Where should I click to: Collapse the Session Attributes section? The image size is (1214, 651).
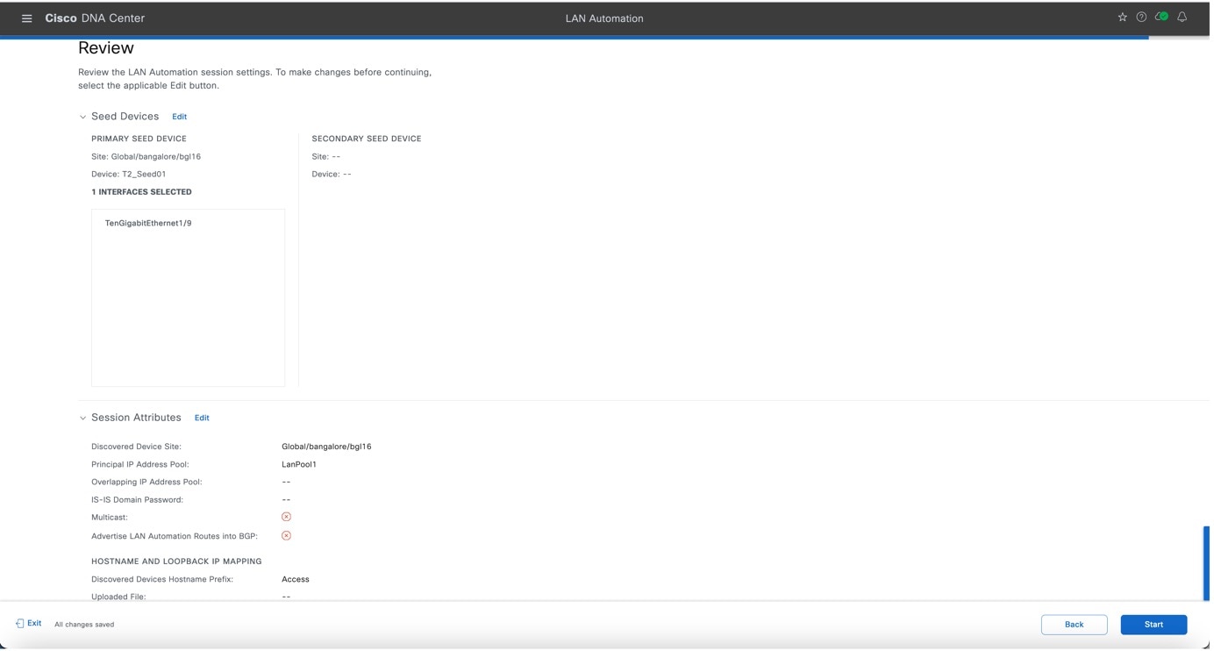[82, 418]
